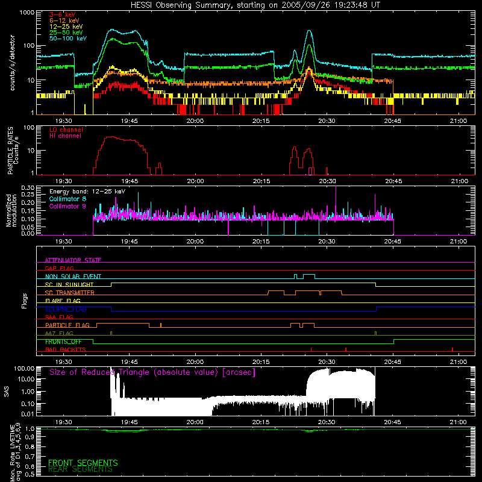Viewport: 482px width, 482px height.
Task: Click the "FLARE FLAG" label
Action: 63,301
